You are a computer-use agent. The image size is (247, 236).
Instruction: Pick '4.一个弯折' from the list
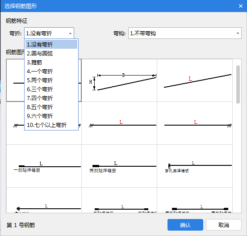tap(51, 71)
